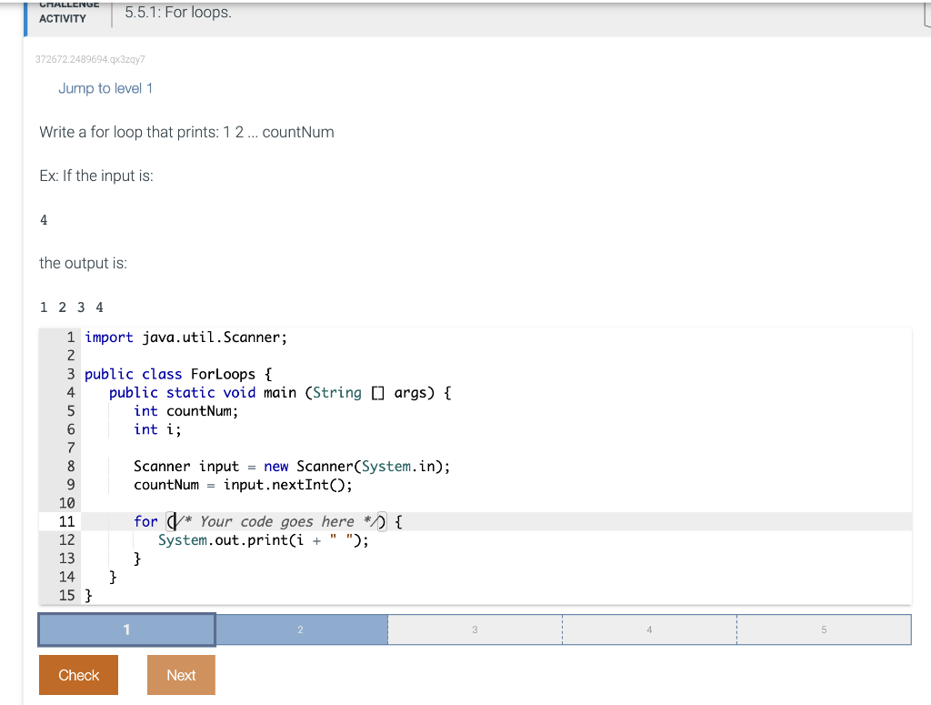Click line number 1 in the code editor

tap(70, 337)
